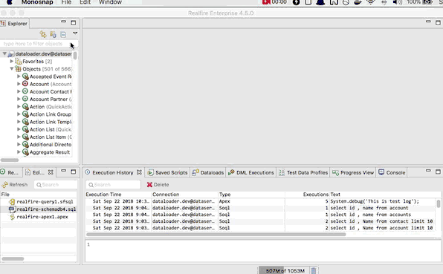Open the Explorer view menu arrow
Viewport: 443px width, 274px height.
pyautogui.click(x=75, y=33)
